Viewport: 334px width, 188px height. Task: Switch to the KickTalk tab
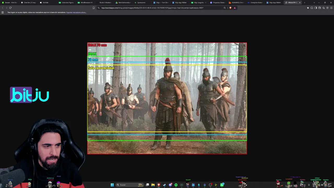click(x=48, y=3)
